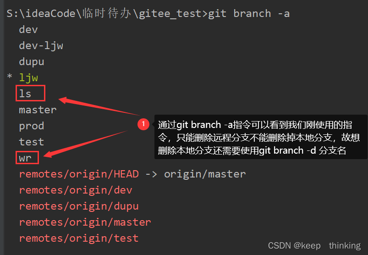Screen dimensions: 368x255
Task: Click the dupu local branch
Action: (32, 62)
